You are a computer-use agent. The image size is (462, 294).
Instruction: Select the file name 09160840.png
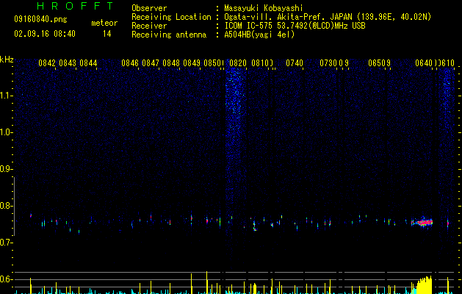pos(40,20)
